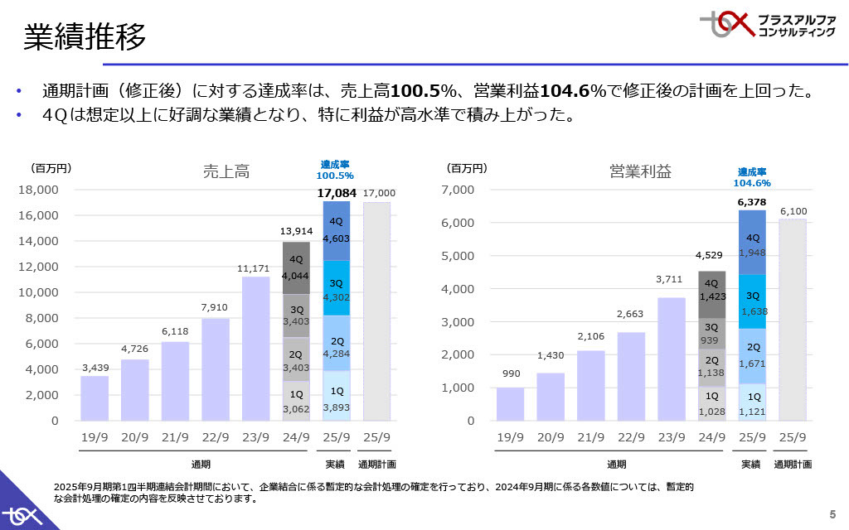This screenshot has height=530, width=849.
Task: Select the slide title 業績推移
Action: point(85,36)
